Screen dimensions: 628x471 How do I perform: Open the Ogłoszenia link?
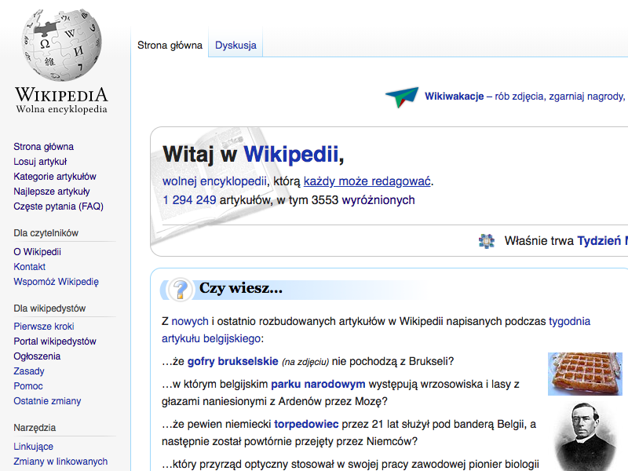coord(37,356)
